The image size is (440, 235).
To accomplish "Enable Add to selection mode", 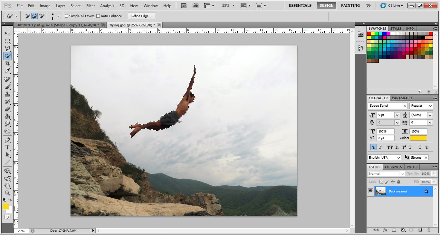I will pyautogui.click(x=34, y=16).
